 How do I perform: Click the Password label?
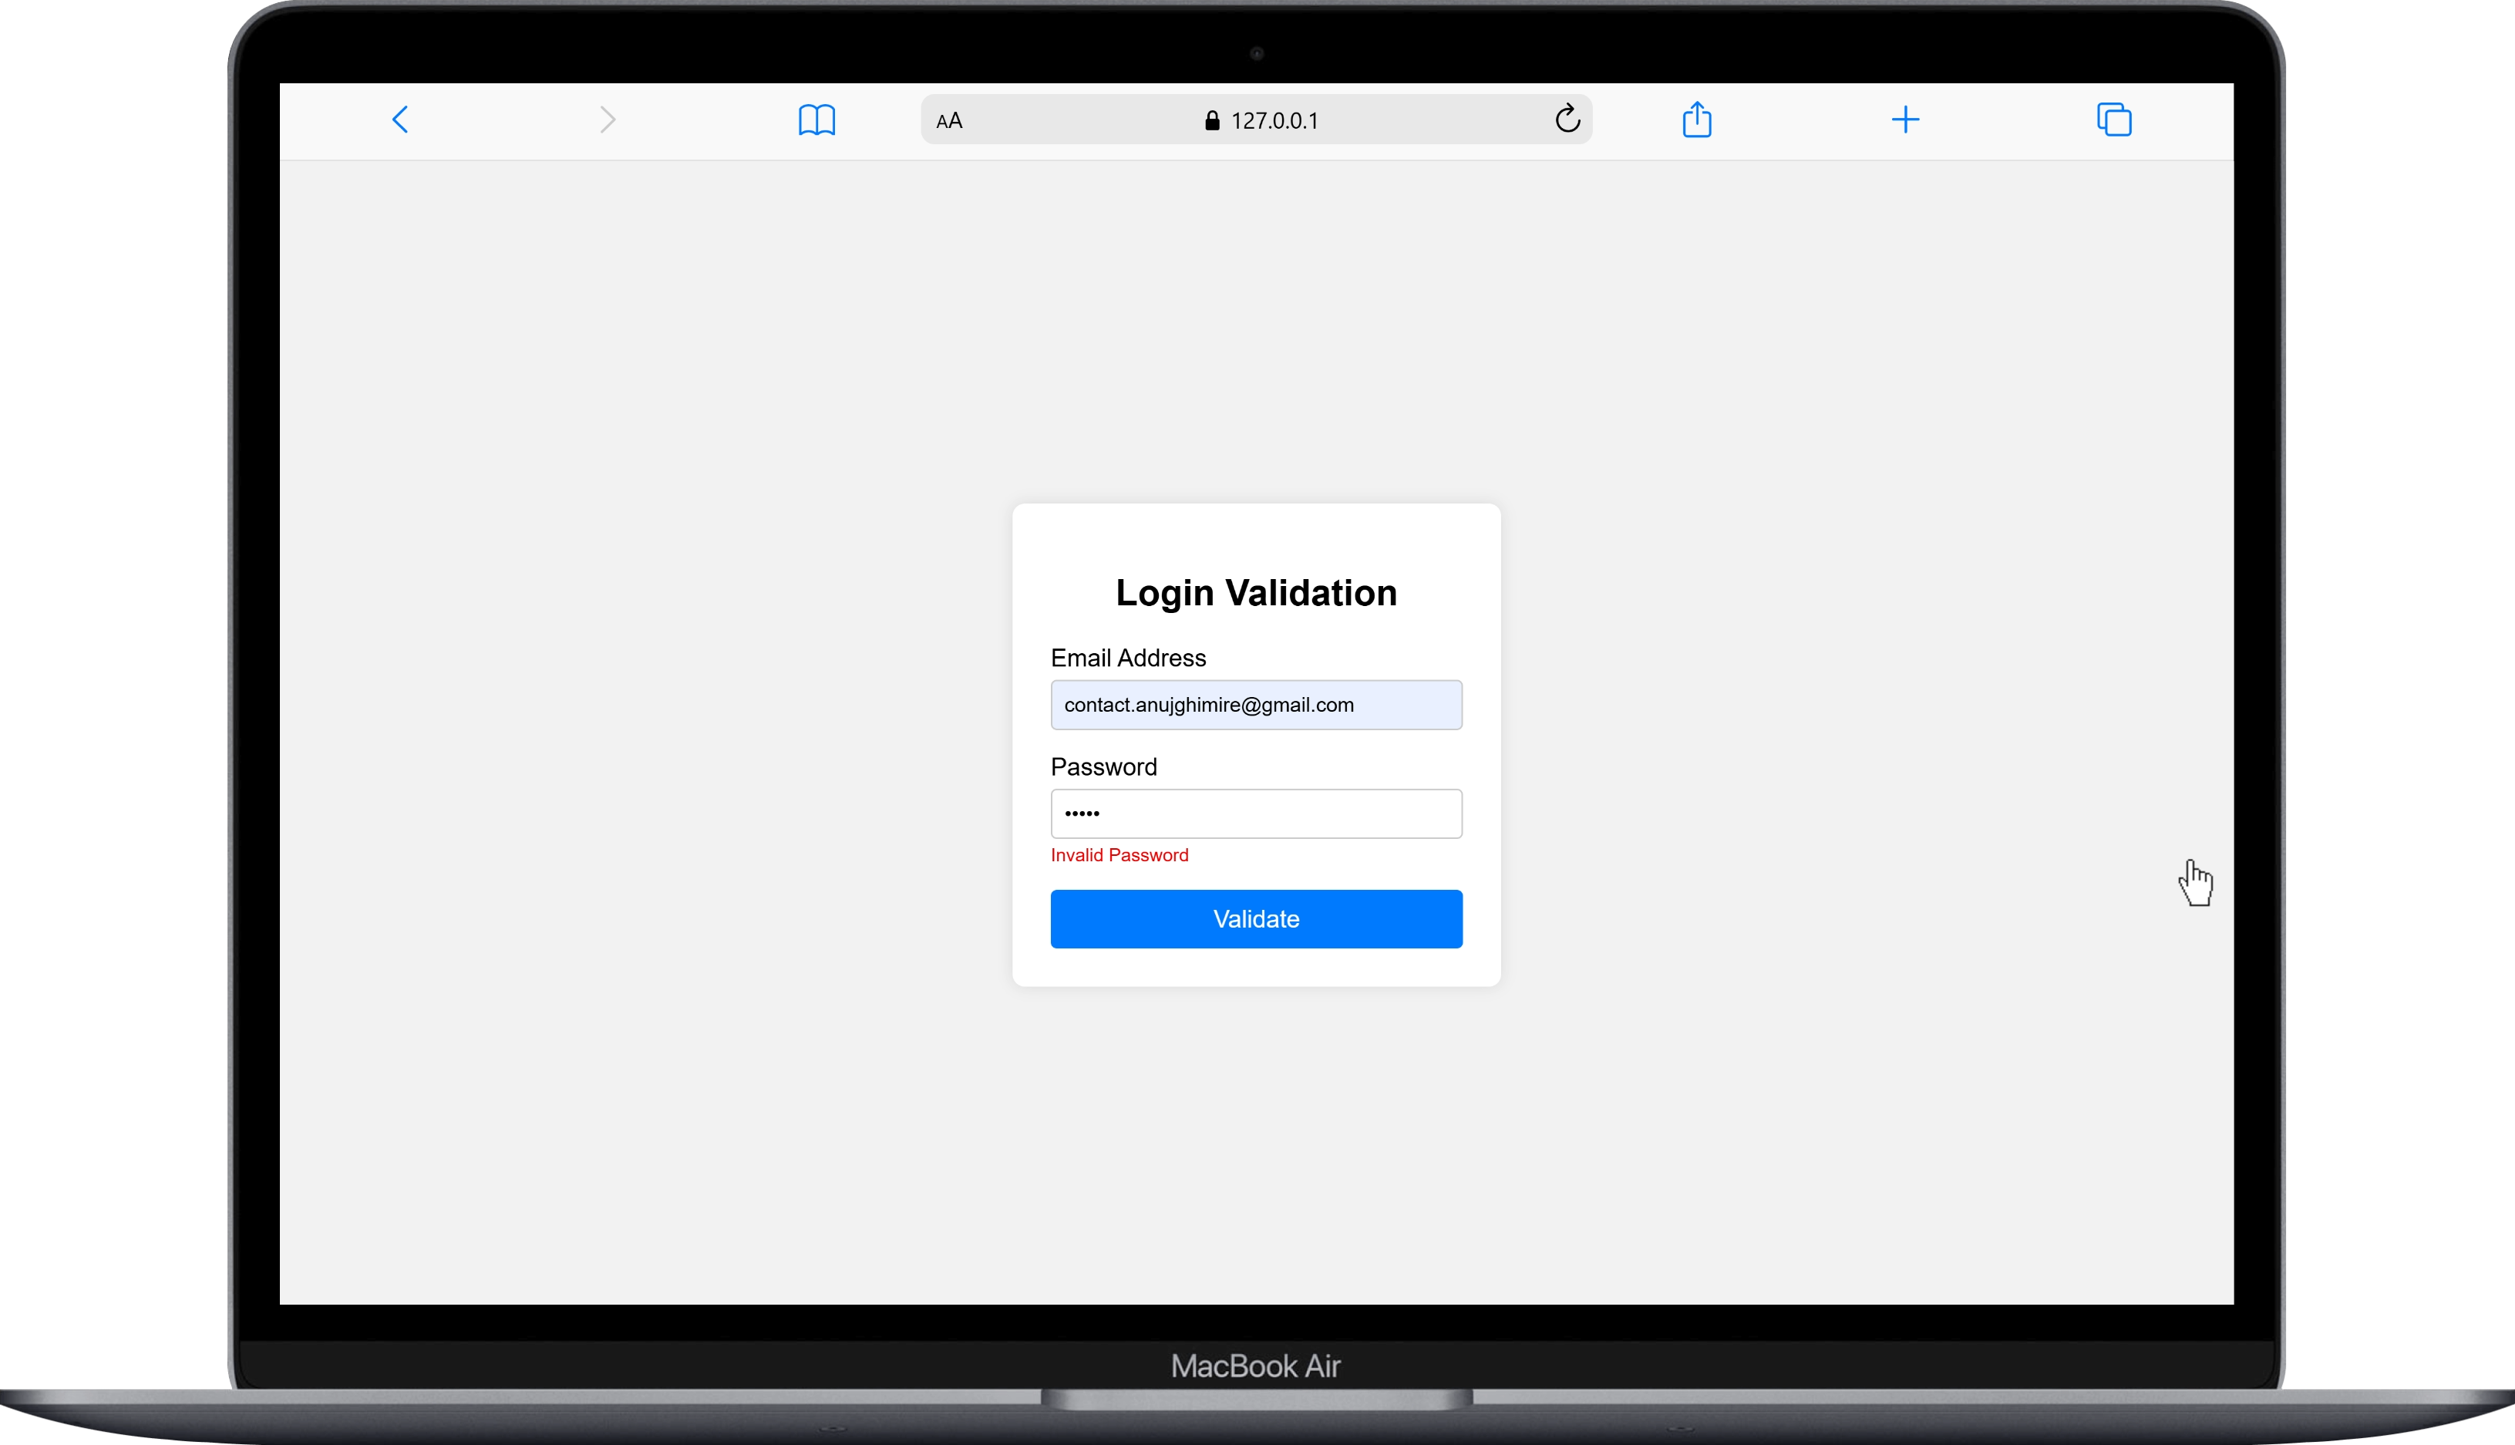click(1103, 766)
